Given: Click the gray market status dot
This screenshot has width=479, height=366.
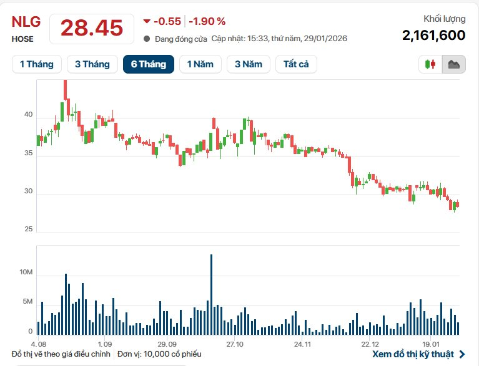Looking at the screenshot, I should click(147, 39).
